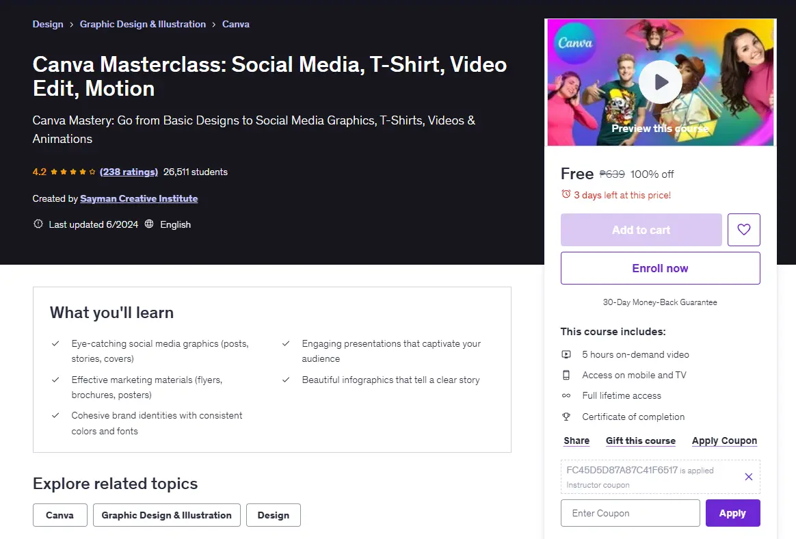
Task: Click the What you'll learn heading
Action: pos(111,313)
